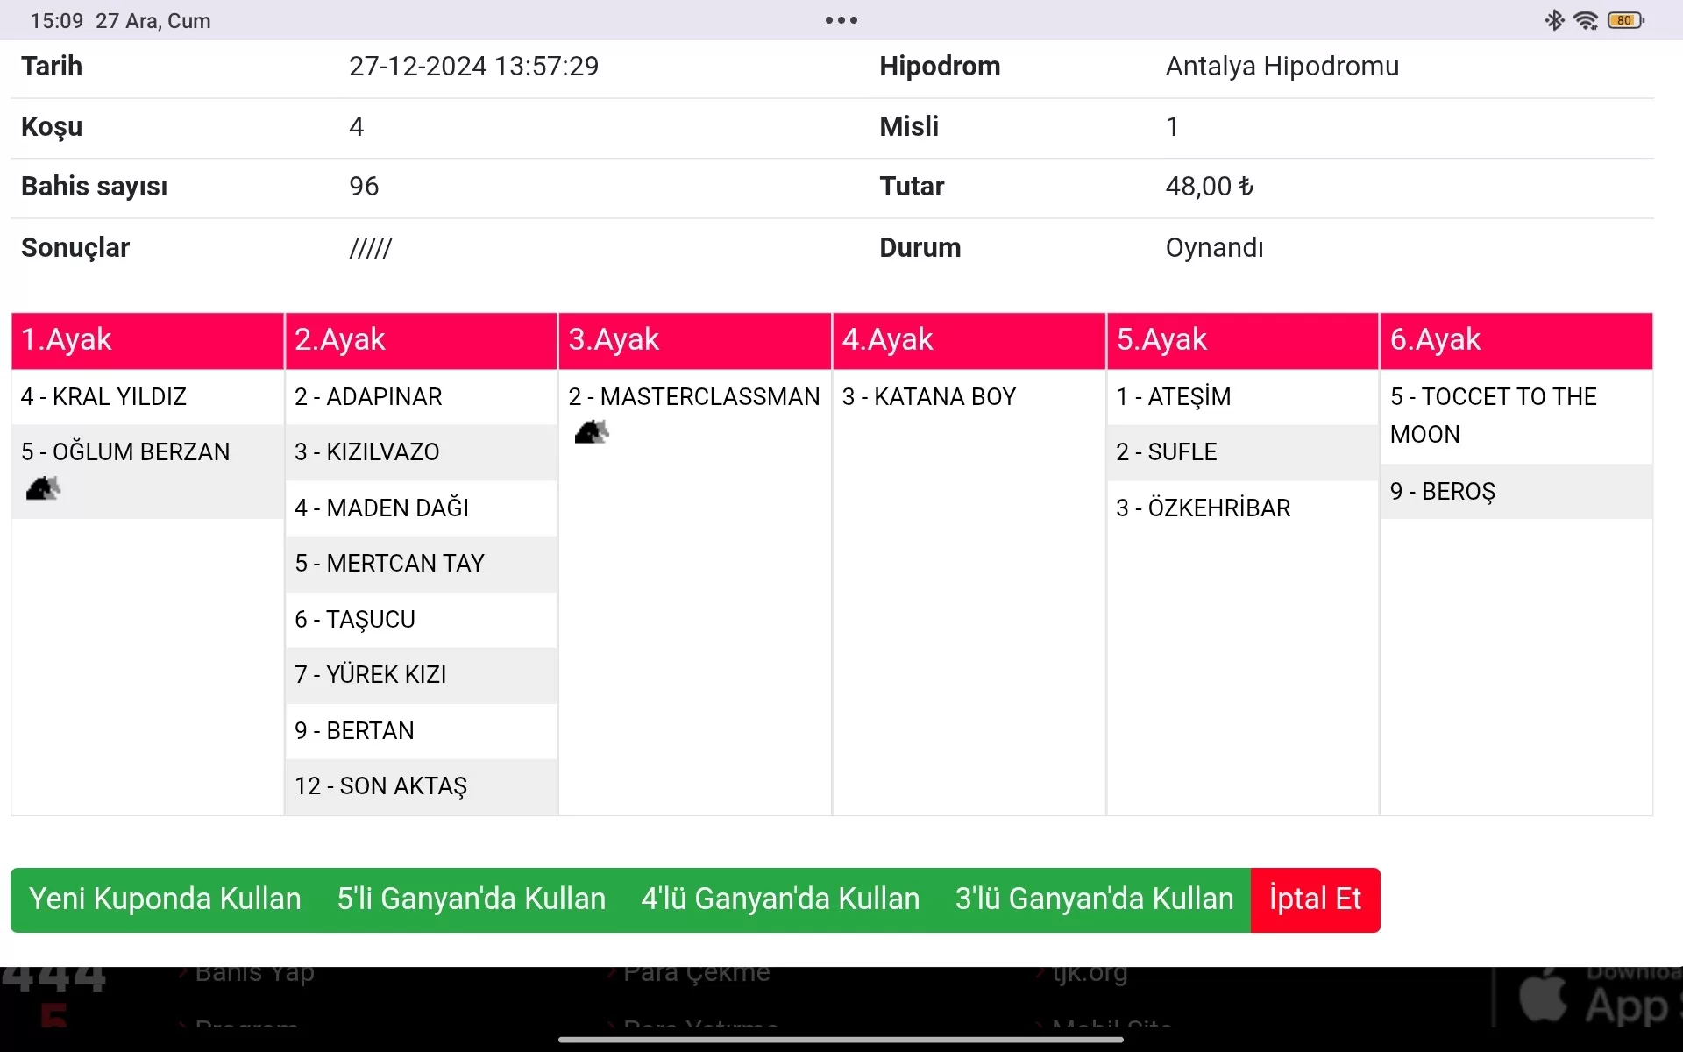Tap the battery indicator icon

(x=1625, y=20)
